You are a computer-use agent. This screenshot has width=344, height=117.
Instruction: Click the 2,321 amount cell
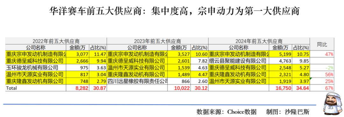tap(281, 75)
